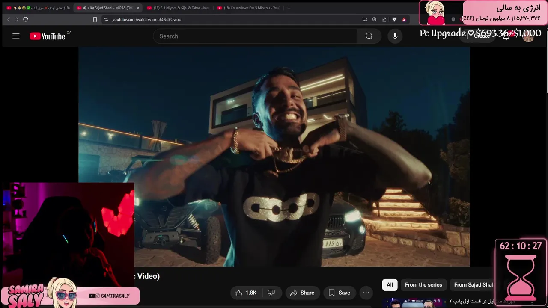Open YouTube notifications bell

[506, 36]
